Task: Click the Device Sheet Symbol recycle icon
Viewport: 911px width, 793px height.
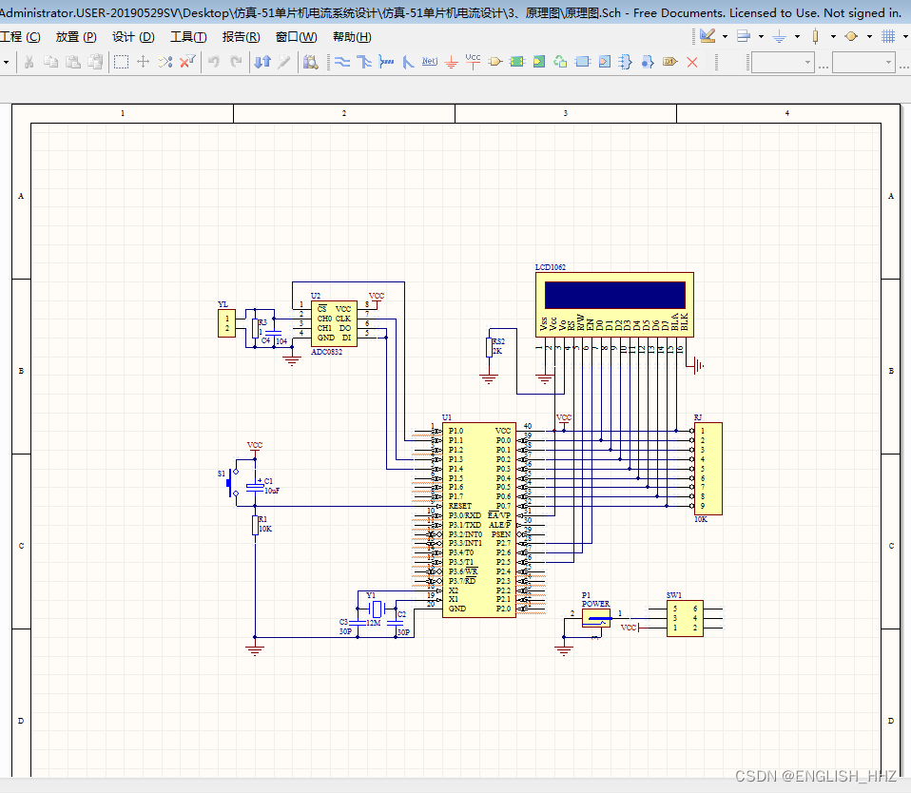Action: point(561,62)
